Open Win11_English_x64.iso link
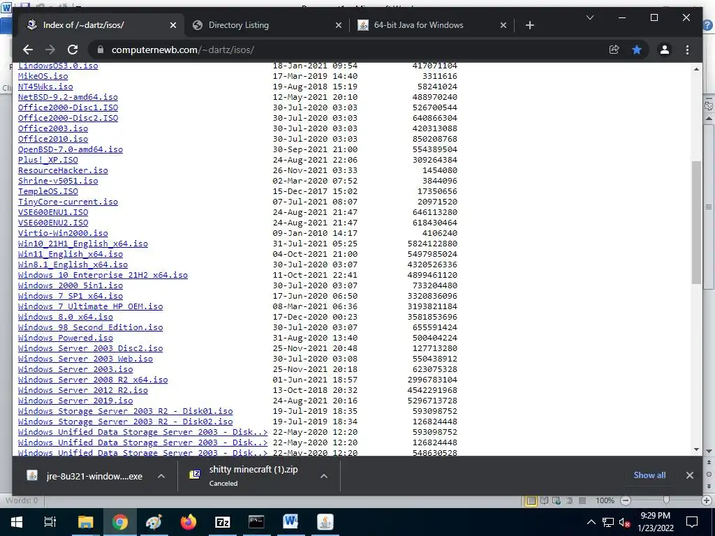The height and width of the screenshot is (536, 715). click(x=71, y=254)
